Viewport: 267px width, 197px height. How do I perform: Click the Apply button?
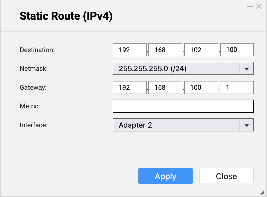point(166,176)
